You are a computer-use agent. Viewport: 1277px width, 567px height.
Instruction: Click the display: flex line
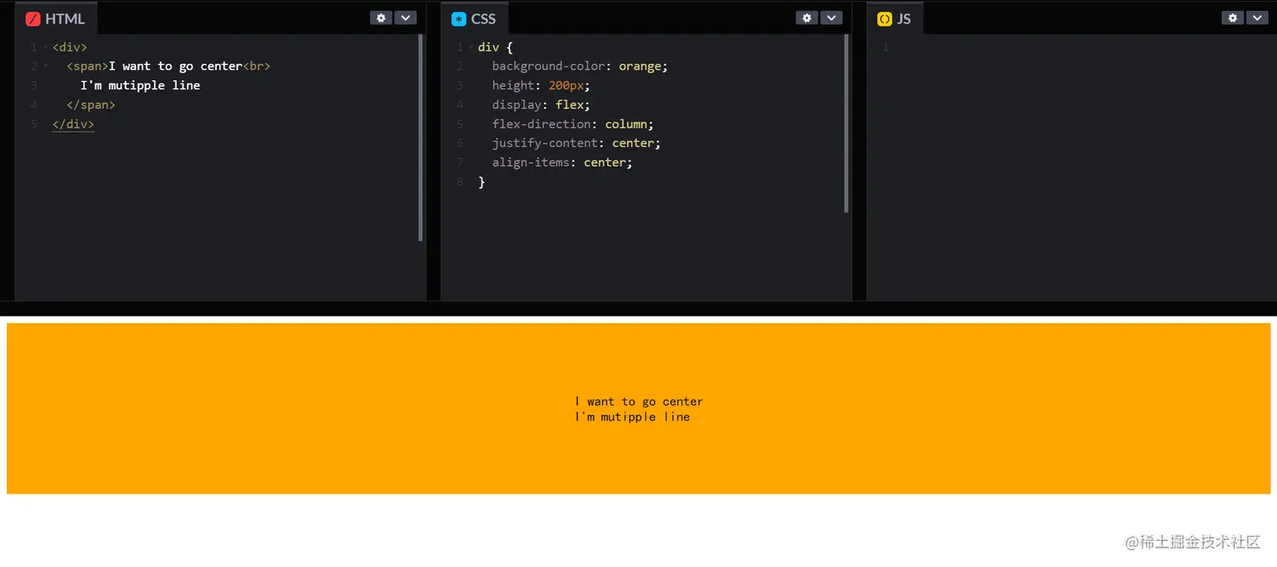[x=541, y=105]
